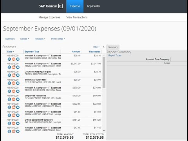Open the Receipts dropdown menu
Viewport: 188px width, 141px height.
(40, 39)
